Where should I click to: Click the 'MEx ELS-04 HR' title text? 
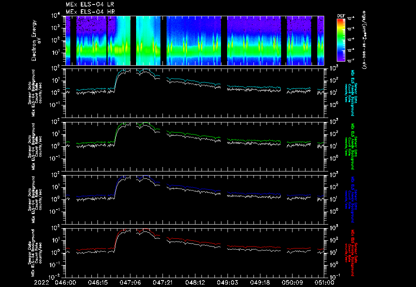(x=90, y=12)
